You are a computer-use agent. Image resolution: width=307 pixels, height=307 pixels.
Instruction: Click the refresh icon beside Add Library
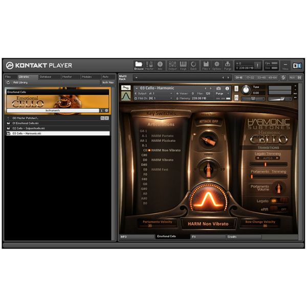coord(8,82)
